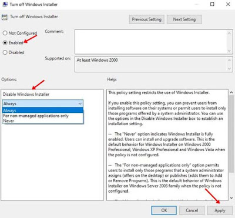This screenshot has width=235, height=218.
Task: Apply the policy setting changes
Action: coord(220,210)
